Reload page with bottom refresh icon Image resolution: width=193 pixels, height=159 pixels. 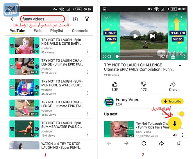click(144, 143)
